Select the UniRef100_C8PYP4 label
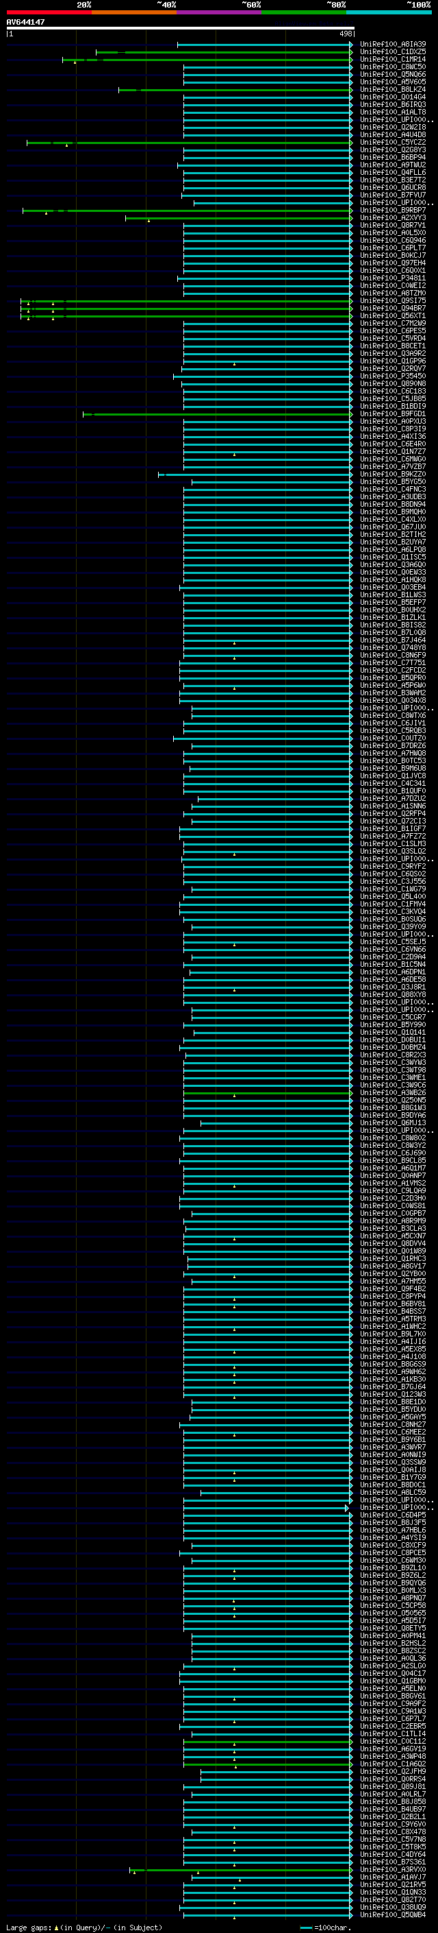The width and height of the screenshot is (438, 1933). tap(392, 1297)
